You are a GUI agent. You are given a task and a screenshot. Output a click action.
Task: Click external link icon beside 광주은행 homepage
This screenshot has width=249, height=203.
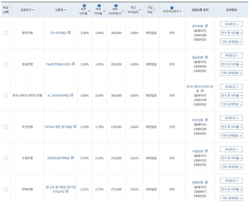coord(206,26)
